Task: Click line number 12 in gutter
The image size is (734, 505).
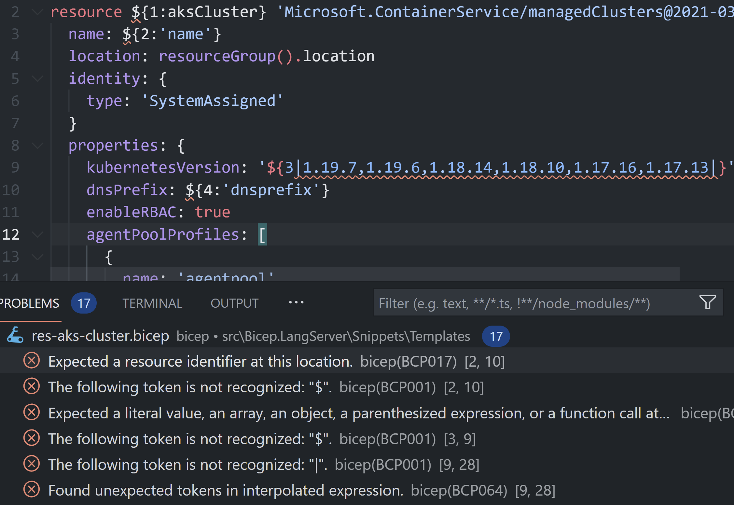Action: click(11, 234)
